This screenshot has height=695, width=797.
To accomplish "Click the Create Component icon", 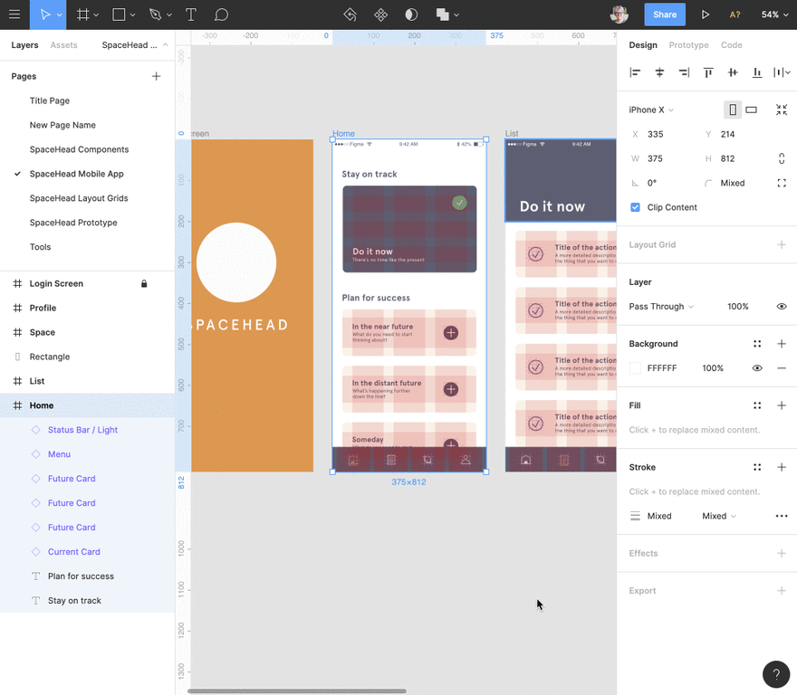I will point(381,14).
